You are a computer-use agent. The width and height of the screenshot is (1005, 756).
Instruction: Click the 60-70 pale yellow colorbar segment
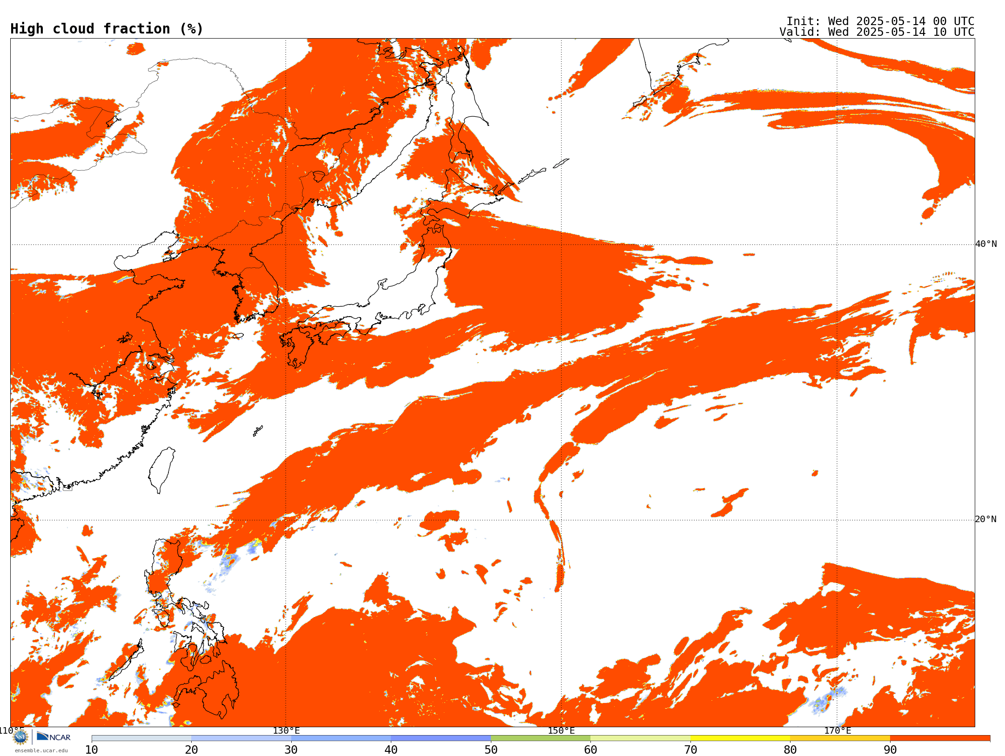click(x=640, y=738)
